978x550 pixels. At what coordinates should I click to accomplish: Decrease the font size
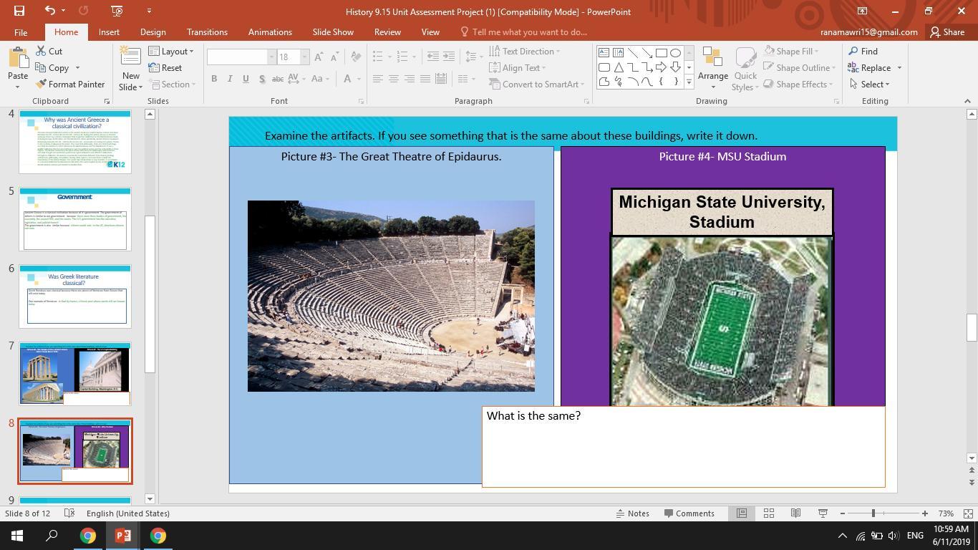point(334,57)
